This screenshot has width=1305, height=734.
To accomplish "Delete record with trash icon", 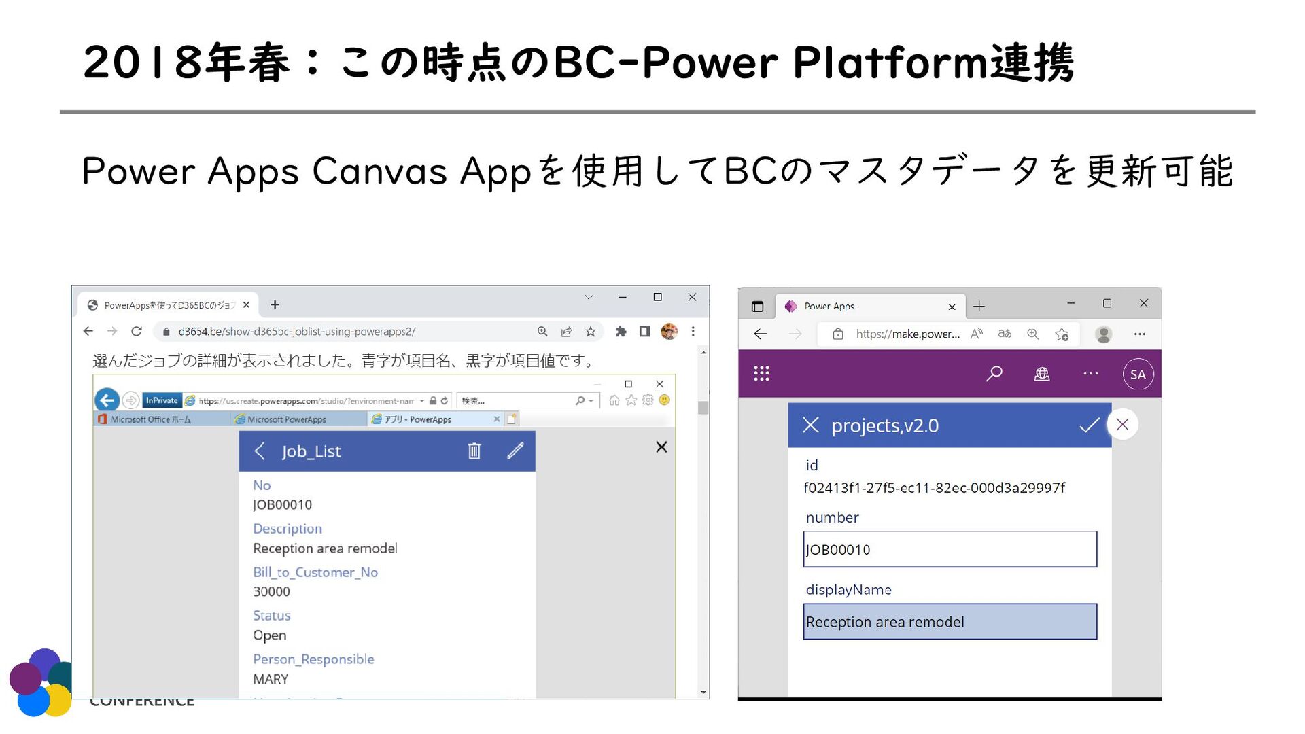I will (x=474, y=451).
